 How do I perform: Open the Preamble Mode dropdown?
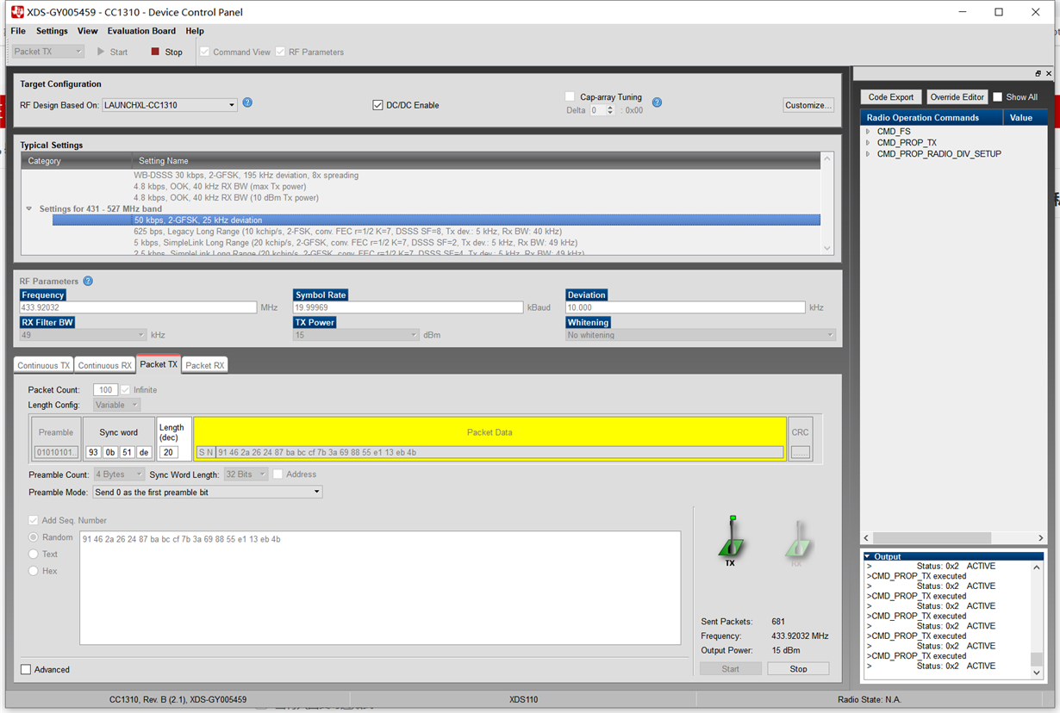[207, 493]
